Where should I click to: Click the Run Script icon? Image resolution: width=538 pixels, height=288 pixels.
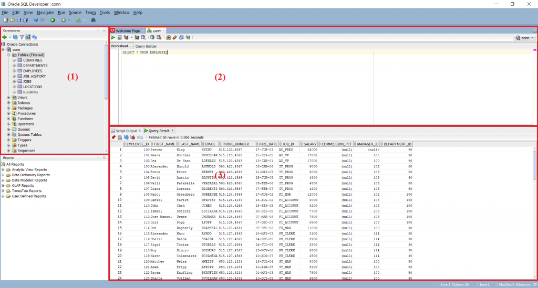[119, 38]
